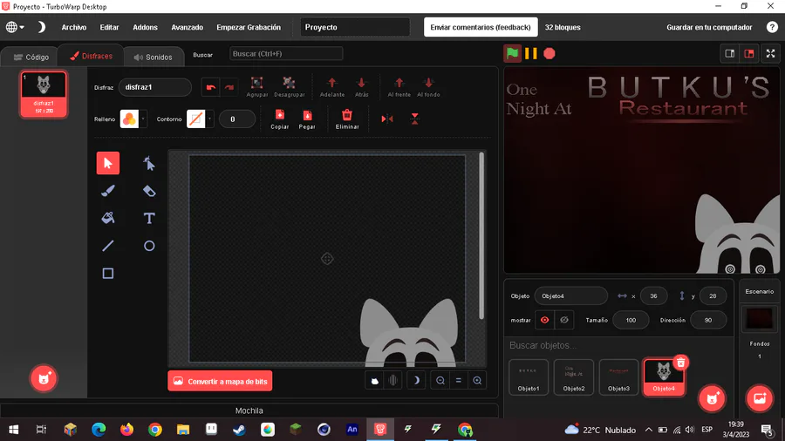
Task: Bring selection to front with Al frente
Action: tap(399, 86)
